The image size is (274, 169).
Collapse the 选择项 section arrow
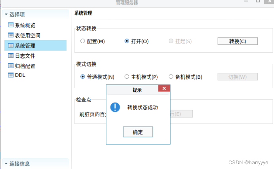coord(6,14)
